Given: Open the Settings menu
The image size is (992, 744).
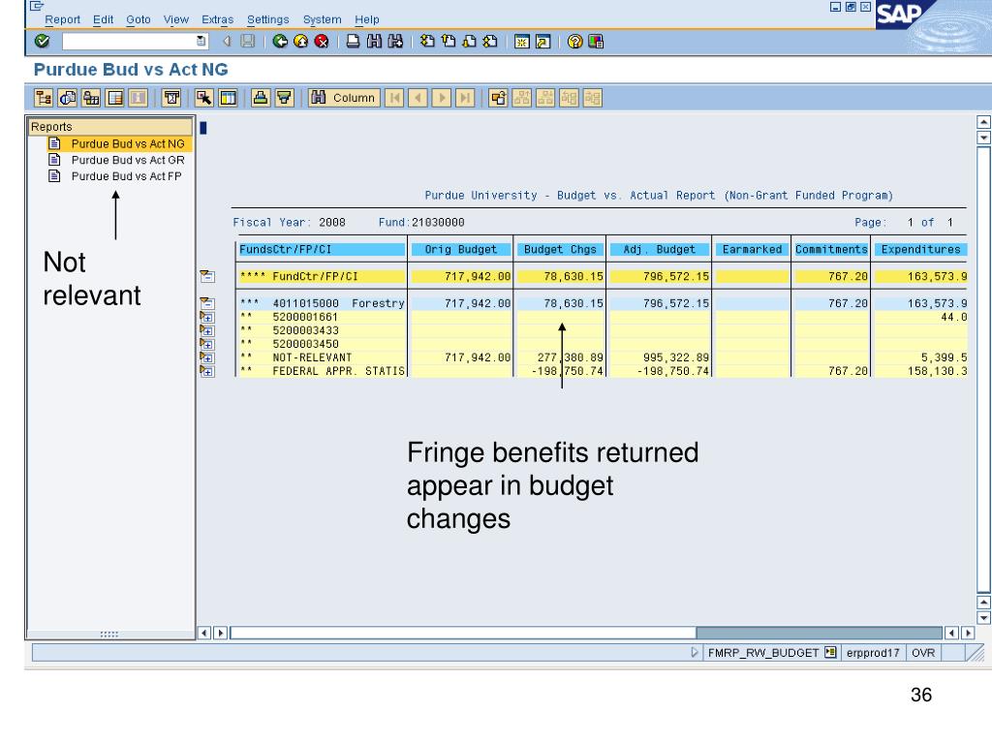Looking at the screenshot, I should [x=267, y=19].
